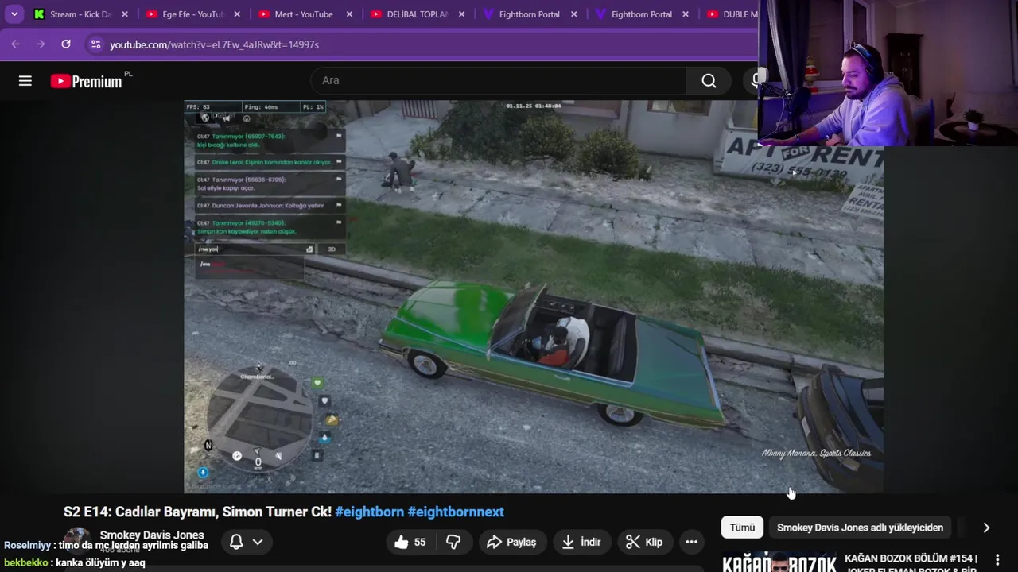Expand notification options chevron next to bell
This screenshot has width=1018, height=572.
pyautogui.click(x=258, y=542)
